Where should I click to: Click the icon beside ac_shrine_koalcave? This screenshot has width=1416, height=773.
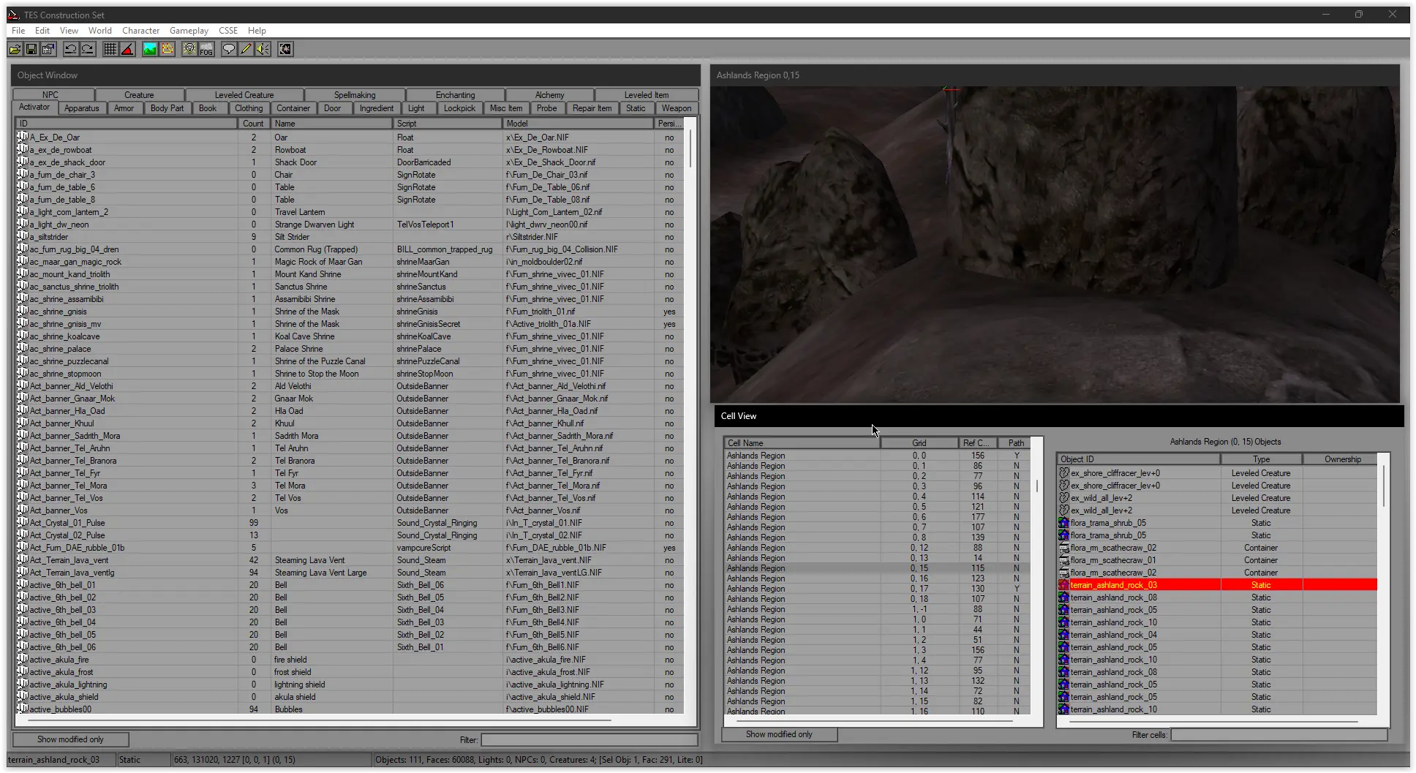pyautogui.click(x=23, y=336)
